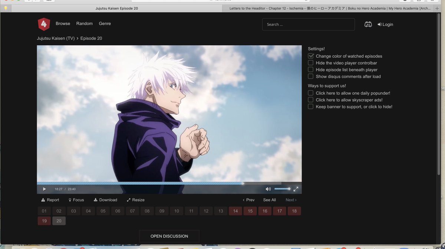Click the Resize player option
Image resolution: width=445 pixels, height=249 pixels.
136,200
